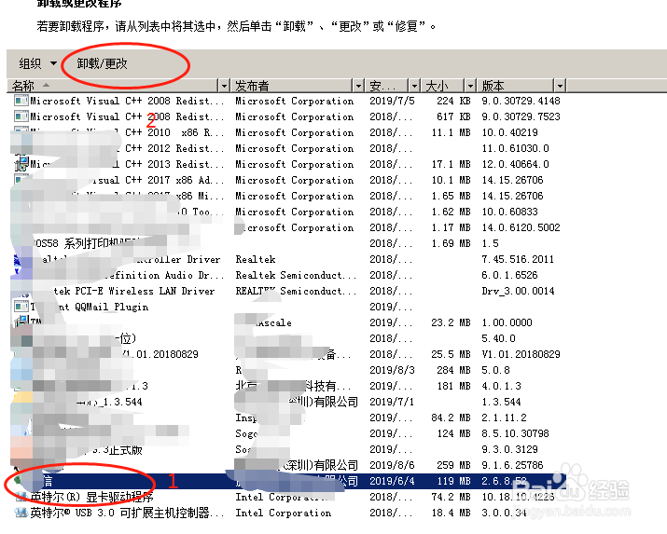Viewport: 667px width, 534px height.
Task: Select the 系列打印机 driver row, version 1.5
Action: pos(287,243)
